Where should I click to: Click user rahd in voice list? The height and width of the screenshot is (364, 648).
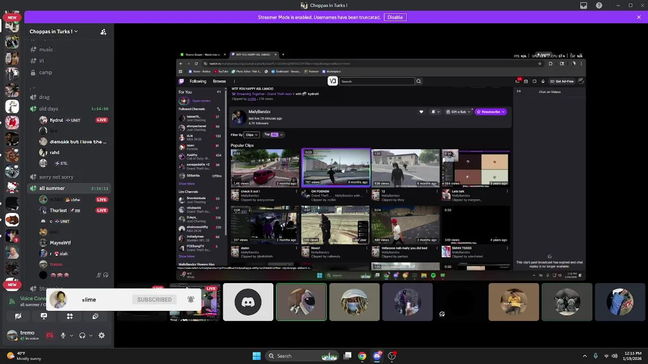click(x=54, y=152)
